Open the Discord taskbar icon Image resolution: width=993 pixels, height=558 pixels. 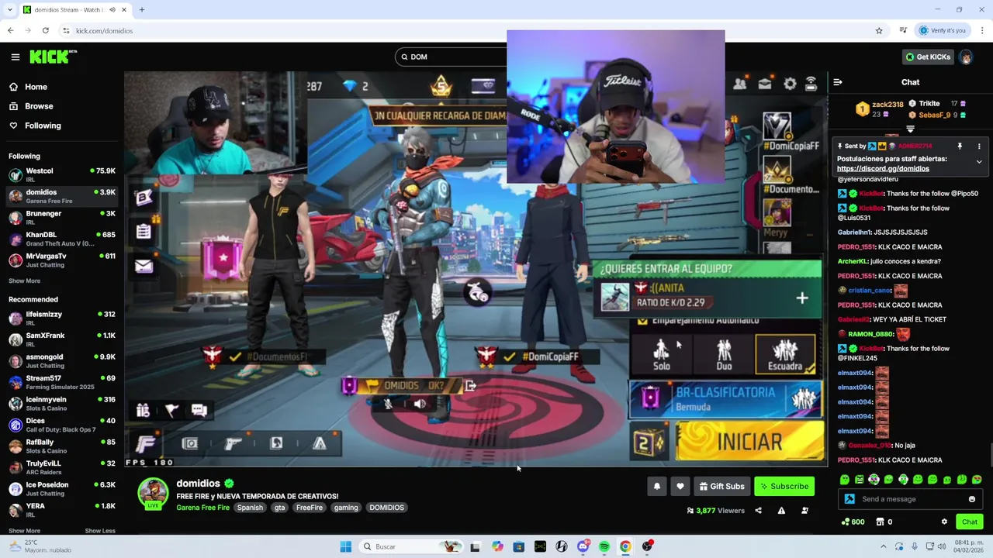click(583, 546)
